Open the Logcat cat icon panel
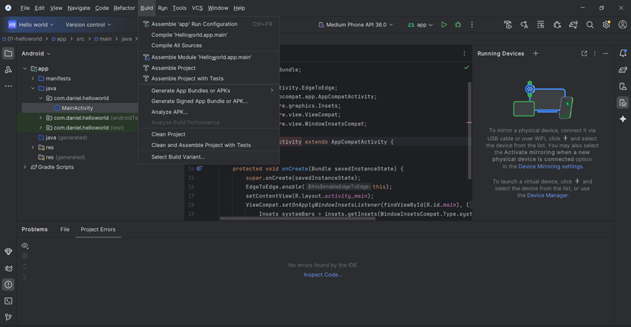Viewport: 631px width, 327px height. pyautogui.click(x=9, y=268)
